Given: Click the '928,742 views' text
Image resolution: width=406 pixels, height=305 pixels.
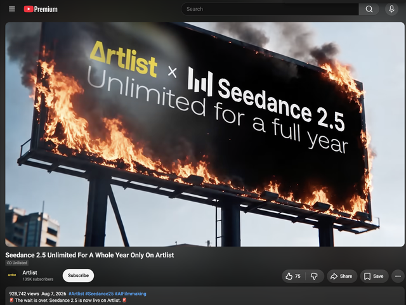Looking at the screenshot, I should tap(24, 294).
